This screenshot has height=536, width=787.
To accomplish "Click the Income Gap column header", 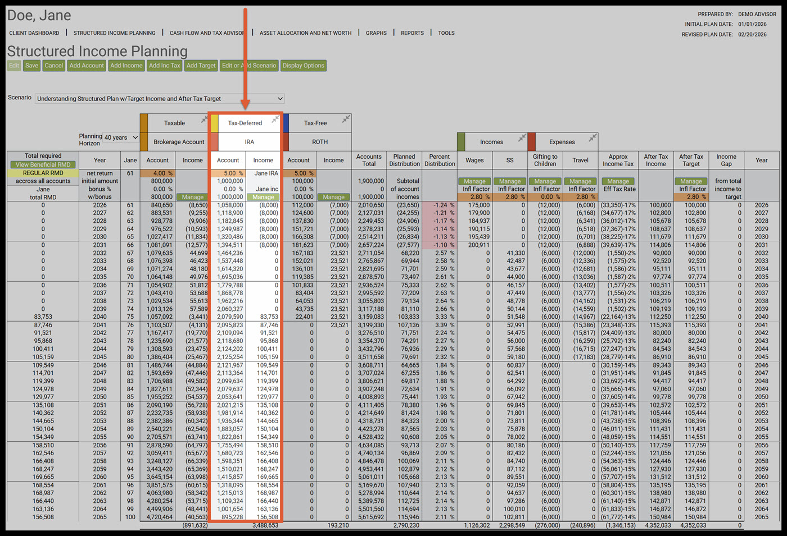I will [726, 161].
